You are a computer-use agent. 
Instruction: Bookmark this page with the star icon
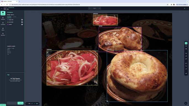coord(167,5)
